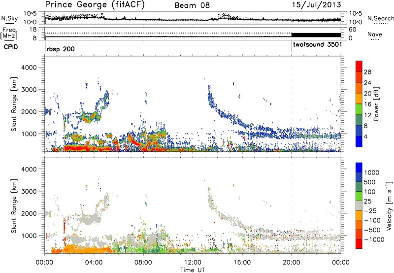
Task: Click the dashed 20:00 marker line in power panel
Action: click(292, 104)
